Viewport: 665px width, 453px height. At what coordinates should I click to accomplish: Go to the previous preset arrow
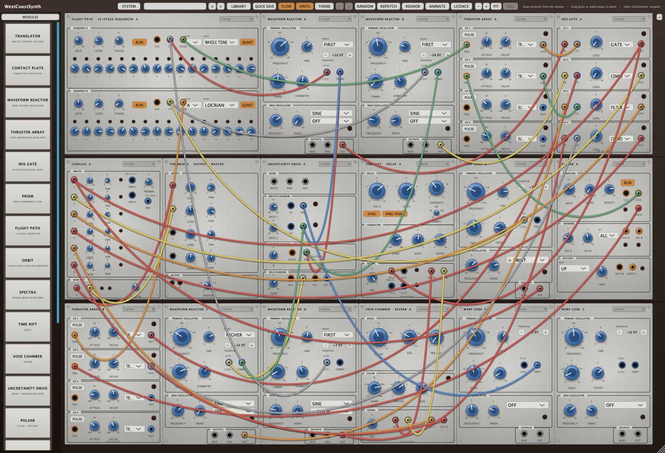(x=212, y=6)
